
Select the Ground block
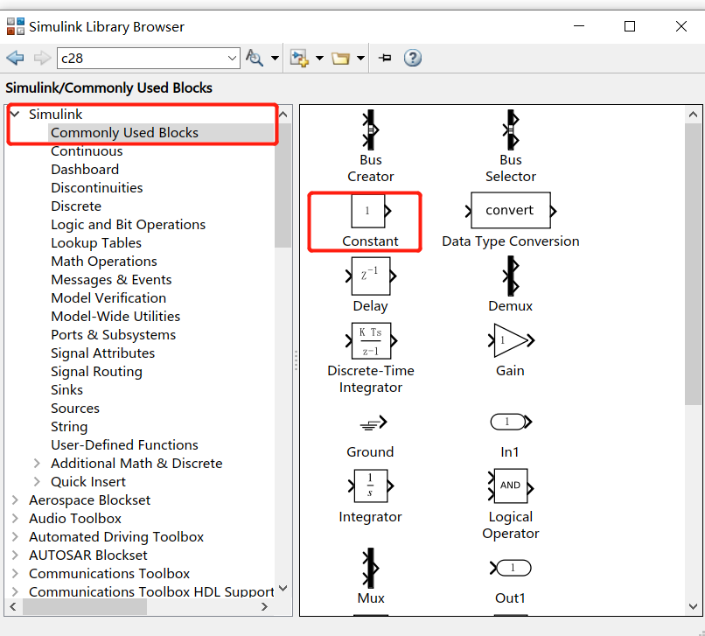(x=371, y=436)
